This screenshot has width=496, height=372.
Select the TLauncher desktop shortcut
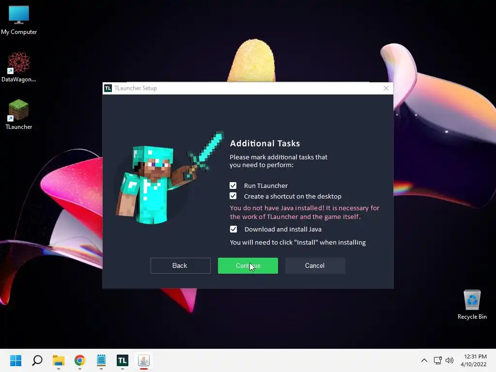19,114
